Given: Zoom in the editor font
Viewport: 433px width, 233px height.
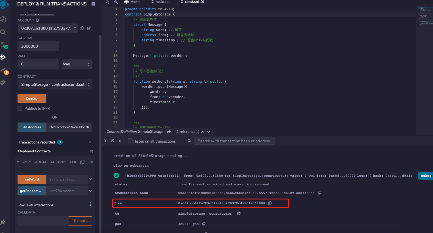Looking at the screenshot, I should click(x=116, y=2).
